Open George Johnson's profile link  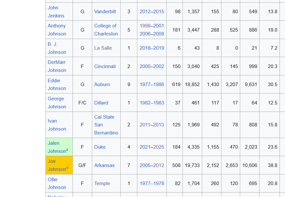click(x=57, y=103)
